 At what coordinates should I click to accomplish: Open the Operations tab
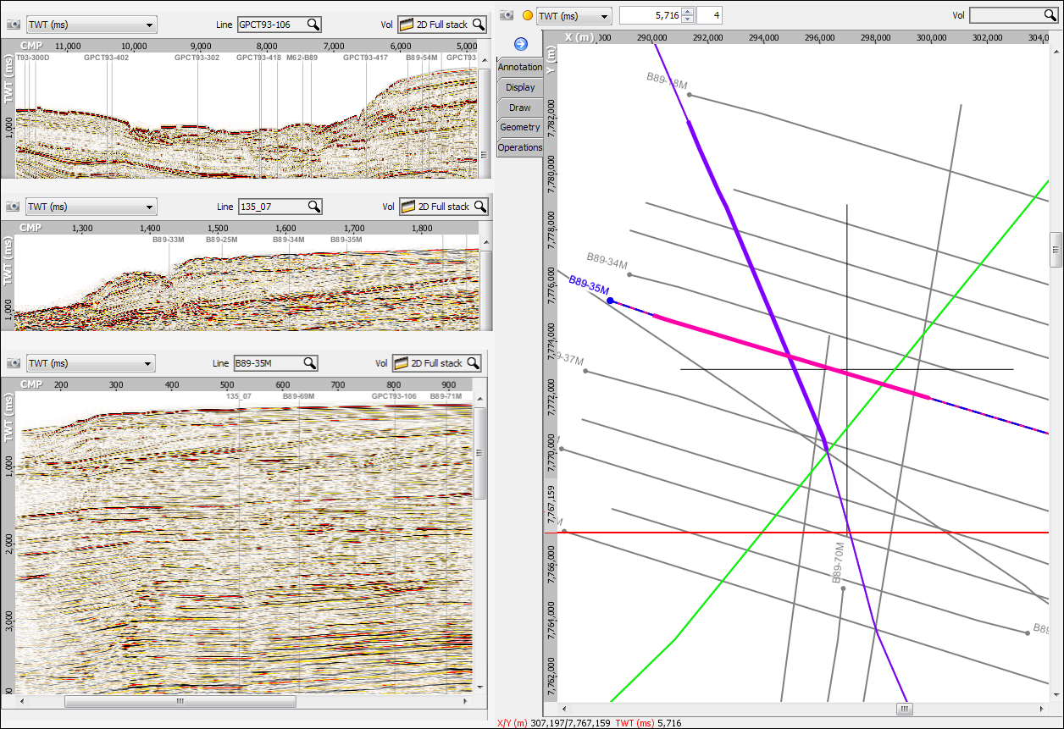pyautogui.click(x=519, y=147)
